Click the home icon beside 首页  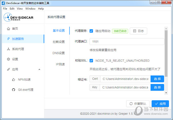tap(8, 29)
